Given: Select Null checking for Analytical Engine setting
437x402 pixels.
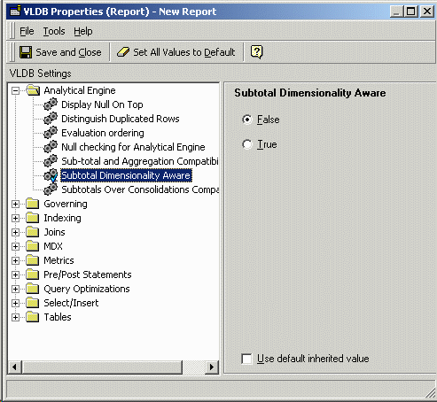Looking at the screenshot, I should [133, 147].
